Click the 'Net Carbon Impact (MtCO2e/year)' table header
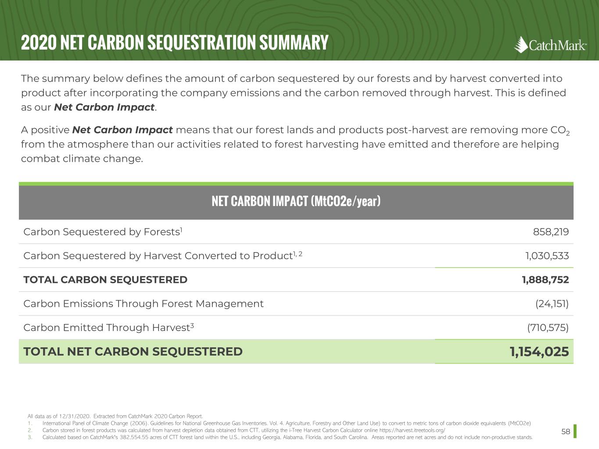This screenshot has height=449, width=599. 296,201
